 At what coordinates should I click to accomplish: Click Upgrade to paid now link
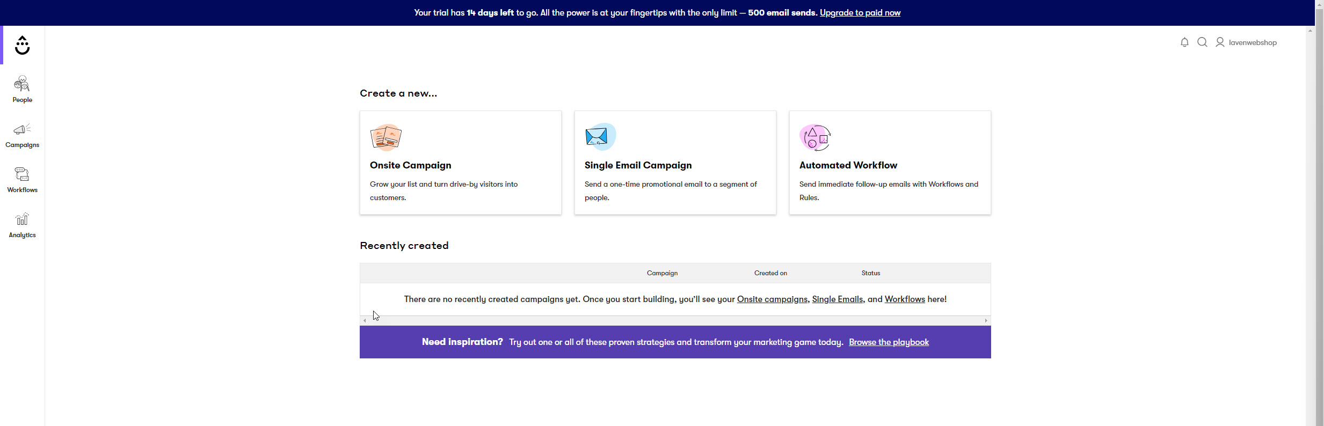click(x=860, y=13)
